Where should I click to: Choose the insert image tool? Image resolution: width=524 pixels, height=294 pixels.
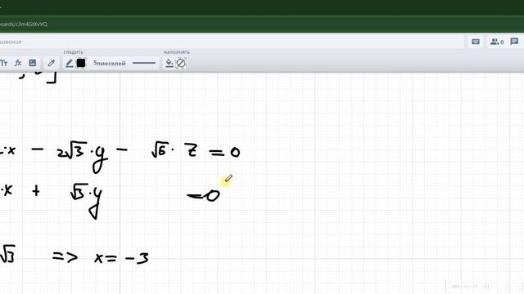pos(33,63)
